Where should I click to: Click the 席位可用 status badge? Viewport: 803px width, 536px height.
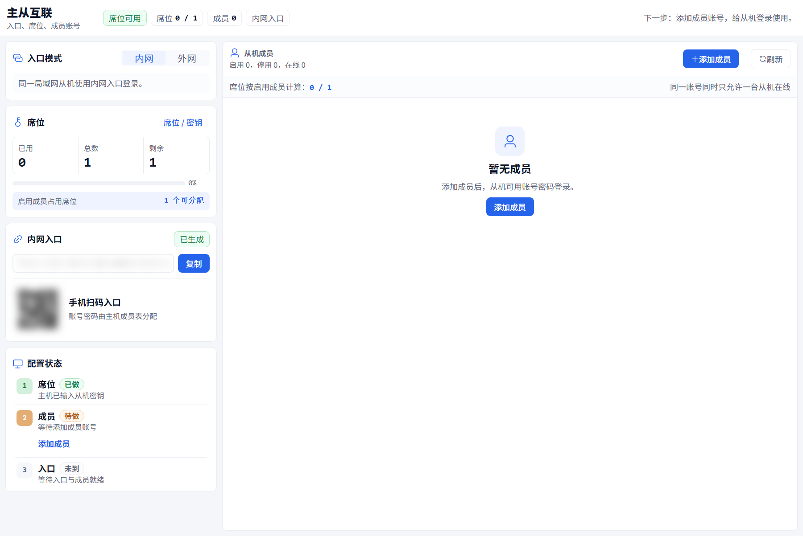(x=125, y=18)
